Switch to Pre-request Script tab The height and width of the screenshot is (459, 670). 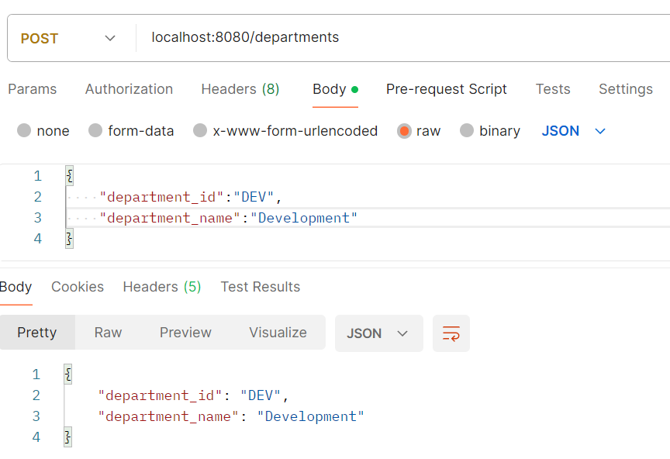tap(446, 89)
